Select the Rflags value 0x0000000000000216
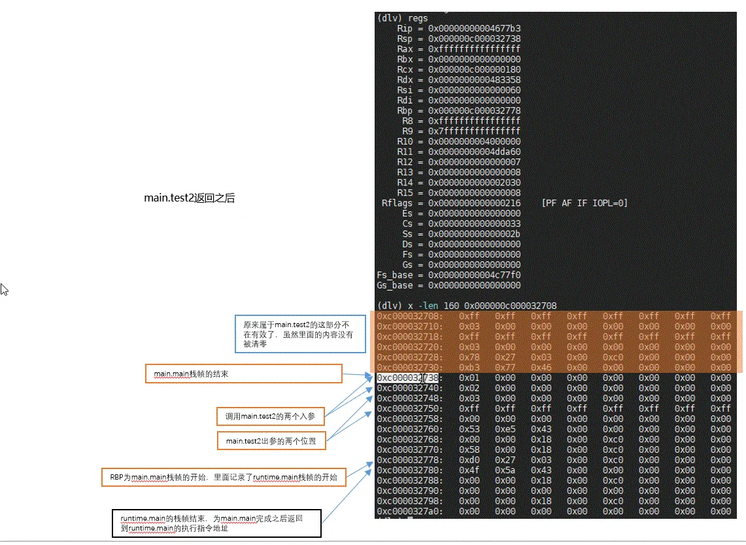Image resolution: width=746 pixels, height=545 pixels. click(474, 203)
